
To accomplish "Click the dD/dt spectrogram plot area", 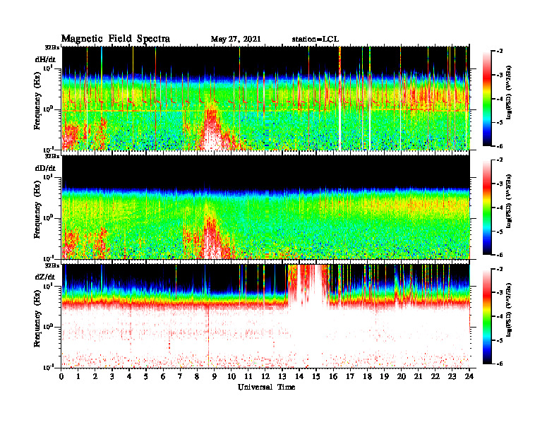I will click(x=265, y=207).
